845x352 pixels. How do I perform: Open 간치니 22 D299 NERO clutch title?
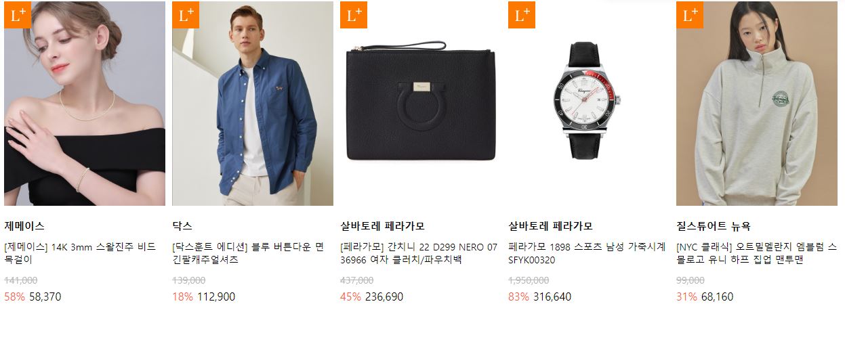pyautogui.click(x=419, y=253)
